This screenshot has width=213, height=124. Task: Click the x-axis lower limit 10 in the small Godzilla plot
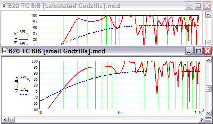click(x=40, y=112)
